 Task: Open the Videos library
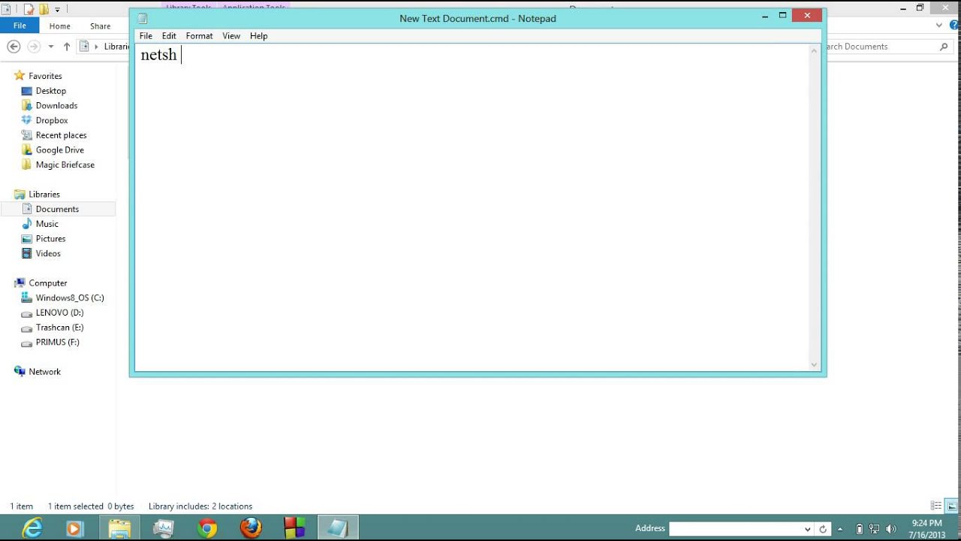point(48,253)
